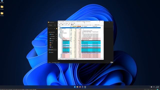
Task: Open the View menu in Process Explorer
Action: (x=64, y=23)
